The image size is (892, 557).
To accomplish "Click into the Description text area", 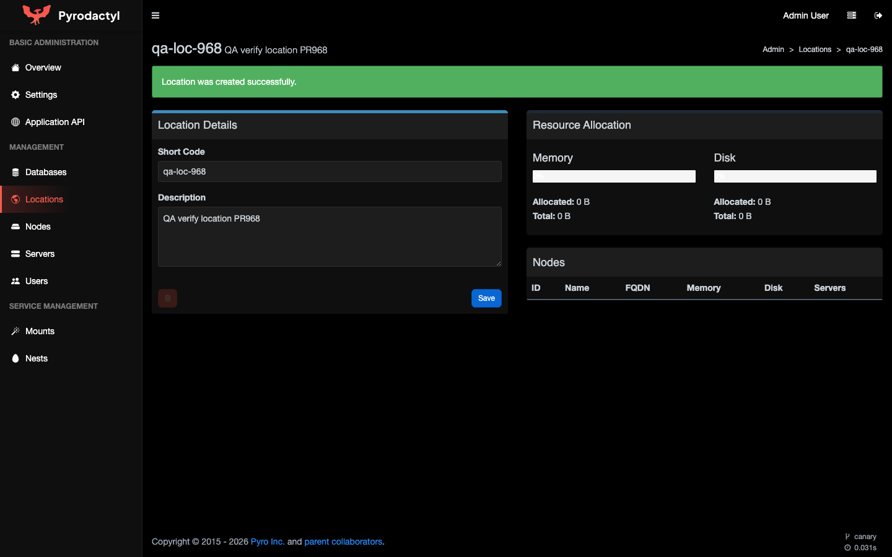I will tap(330, 237).
